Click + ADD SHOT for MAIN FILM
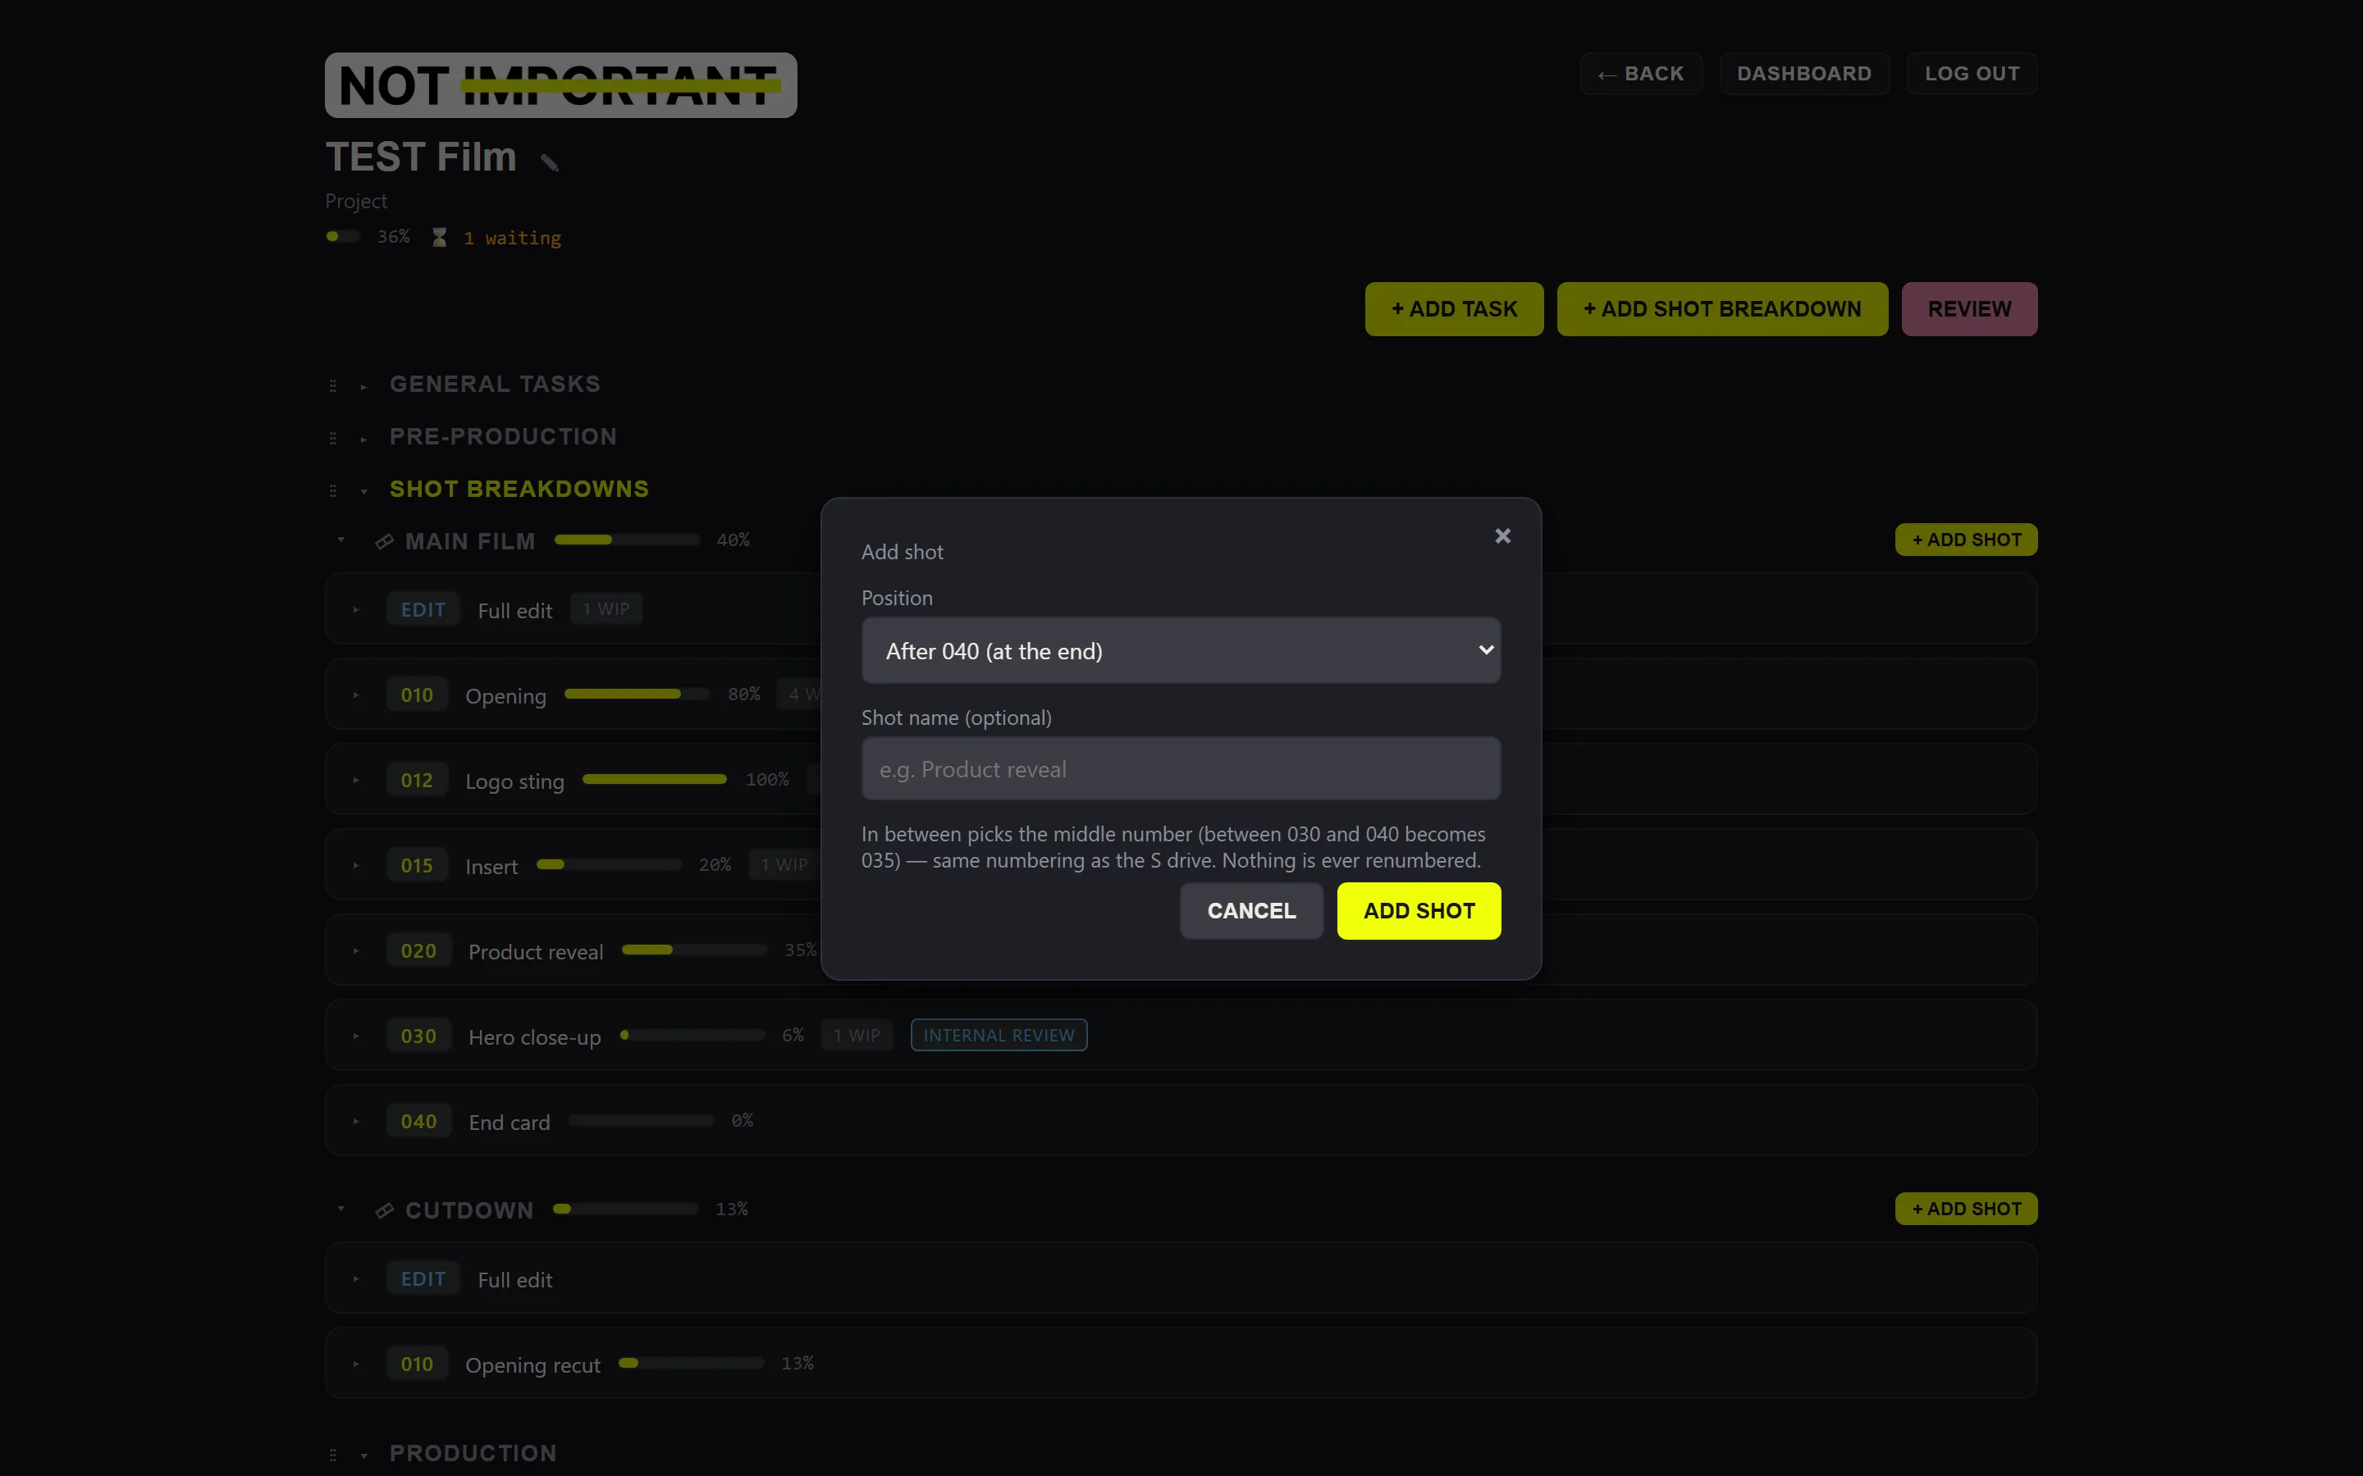The height and width of the screenshot is (1476, 2363). coord(1966,540)
